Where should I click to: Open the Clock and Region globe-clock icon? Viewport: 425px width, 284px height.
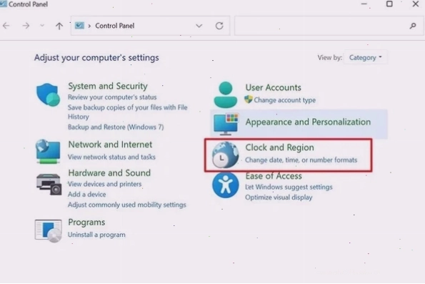point(225,155)
